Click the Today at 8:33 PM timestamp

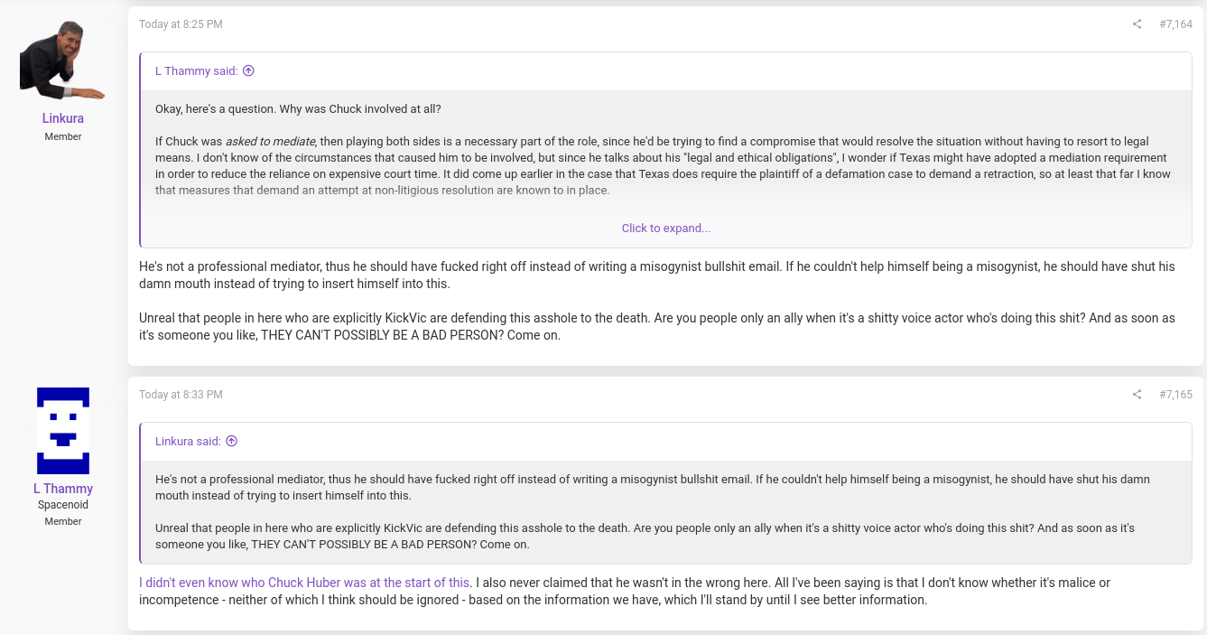[x=181, y=395]
